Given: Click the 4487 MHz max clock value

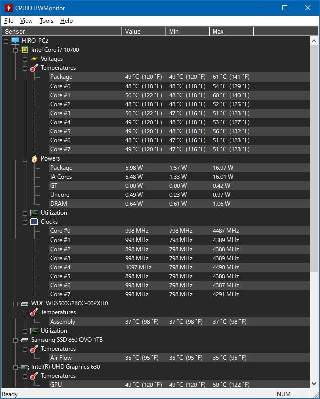Looking at the screenshot, I should pos(226,231).
